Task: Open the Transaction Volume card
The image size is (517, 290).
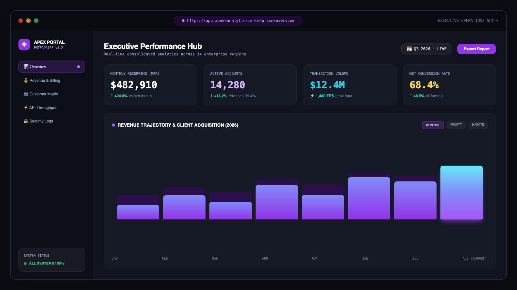Action: click(x=350, y=85)
